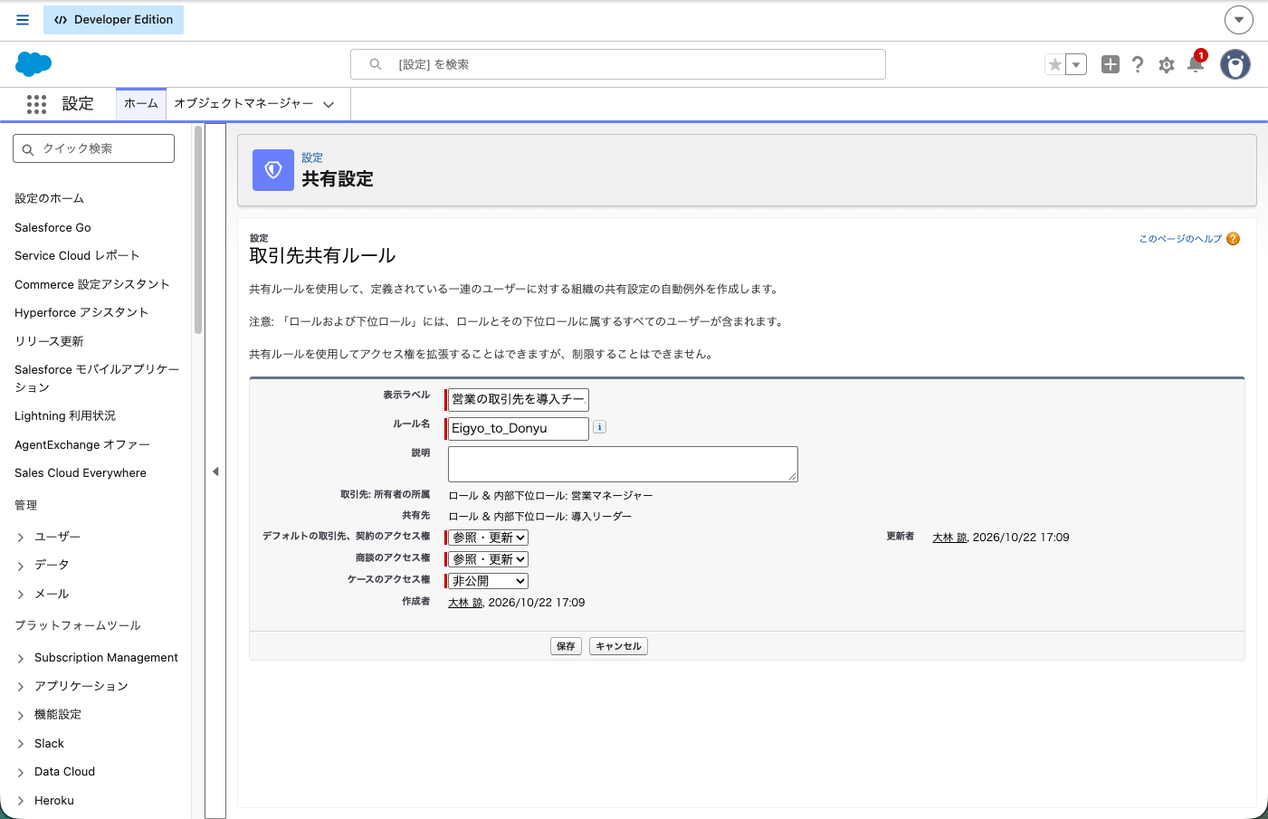Screen dimensions: 1268x819
Task: Open the global actions plus icon
Action: click(x=1110, y=64)
